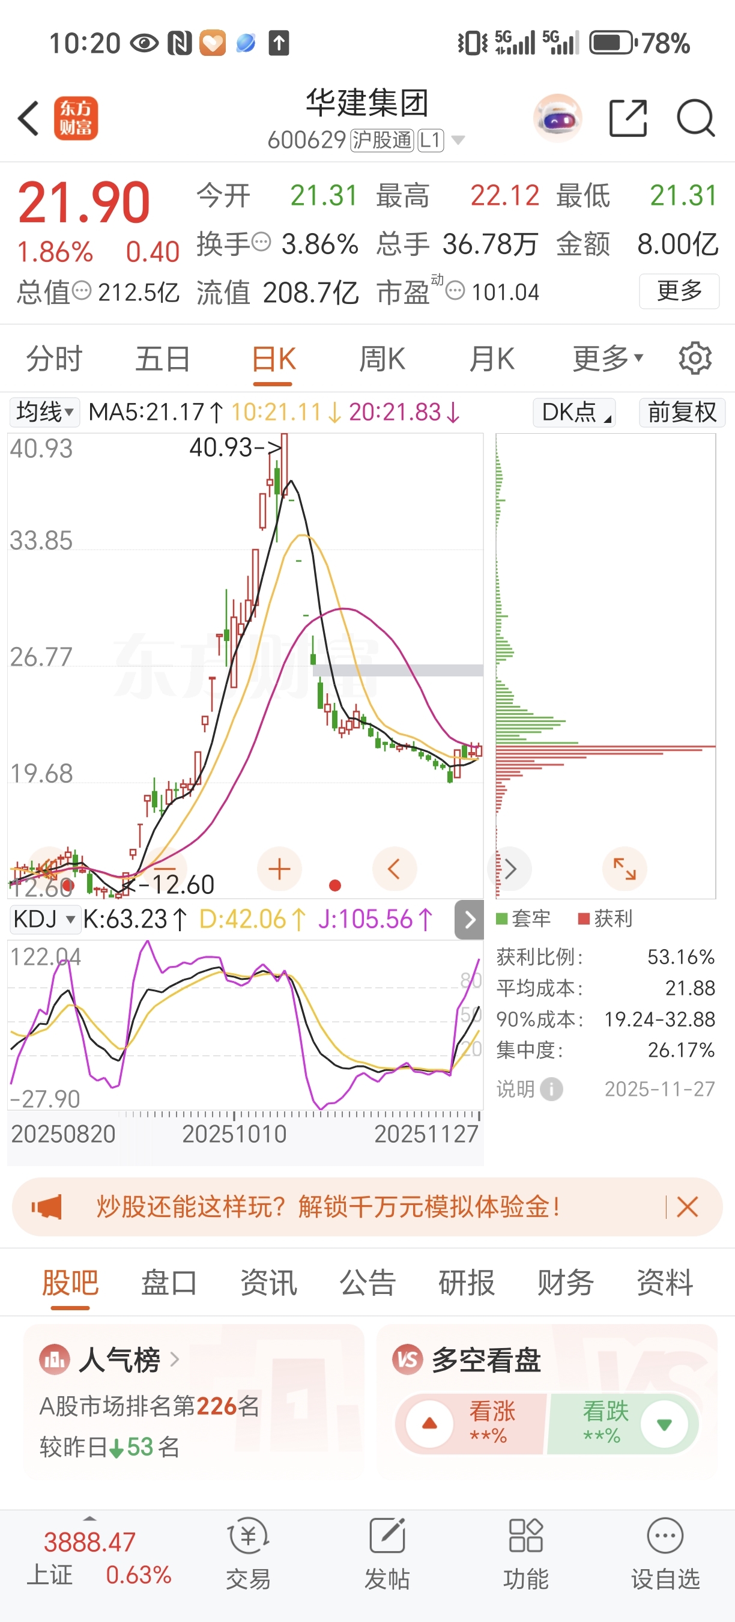Expand the 上证 index bar arrow
The height and width of the screenshot is (1622, 735).
point(90,1518)
